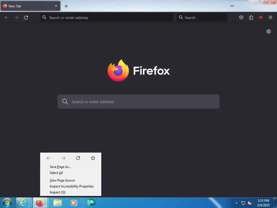
Task: Click Back arrow in context menu
Action: tap(49, 158)
